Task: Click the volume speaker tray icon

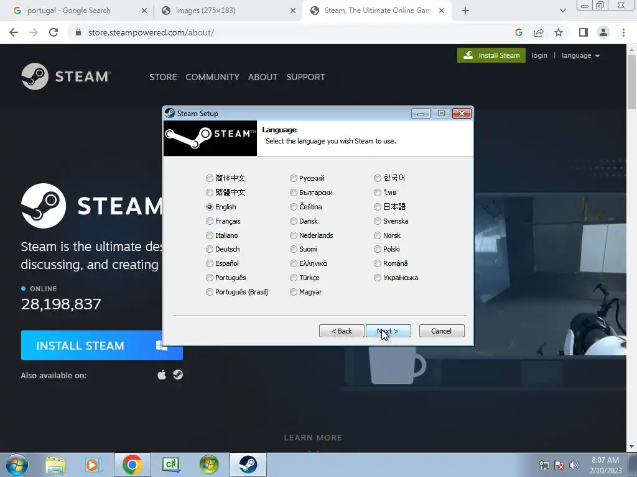Action: point(574,465)
